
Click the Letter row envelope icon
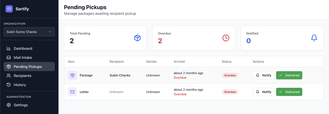point(72,92)
